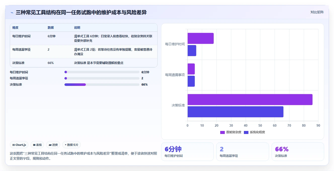Click the 每周遗漏事项 progress bar

coord(102,78)
